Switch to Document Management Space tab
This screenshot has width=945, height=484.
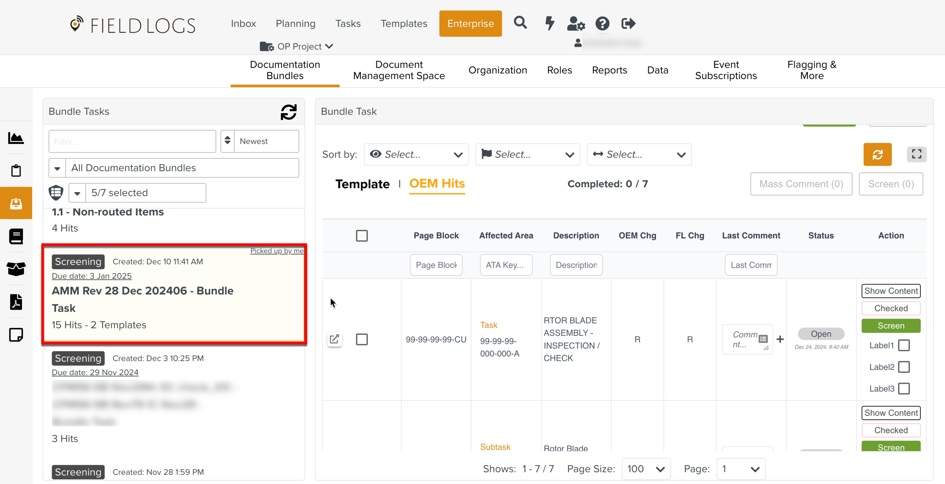(399, 70)
